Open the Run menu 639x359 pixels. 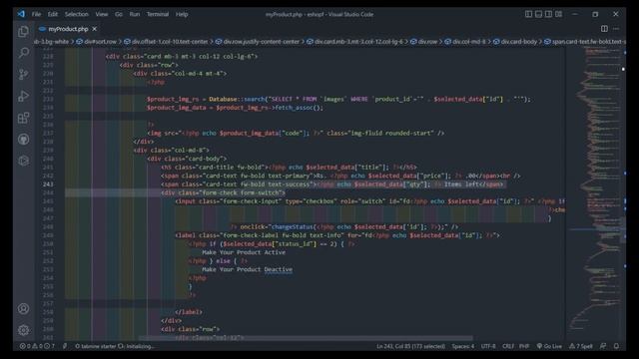(x=135, y=14)
